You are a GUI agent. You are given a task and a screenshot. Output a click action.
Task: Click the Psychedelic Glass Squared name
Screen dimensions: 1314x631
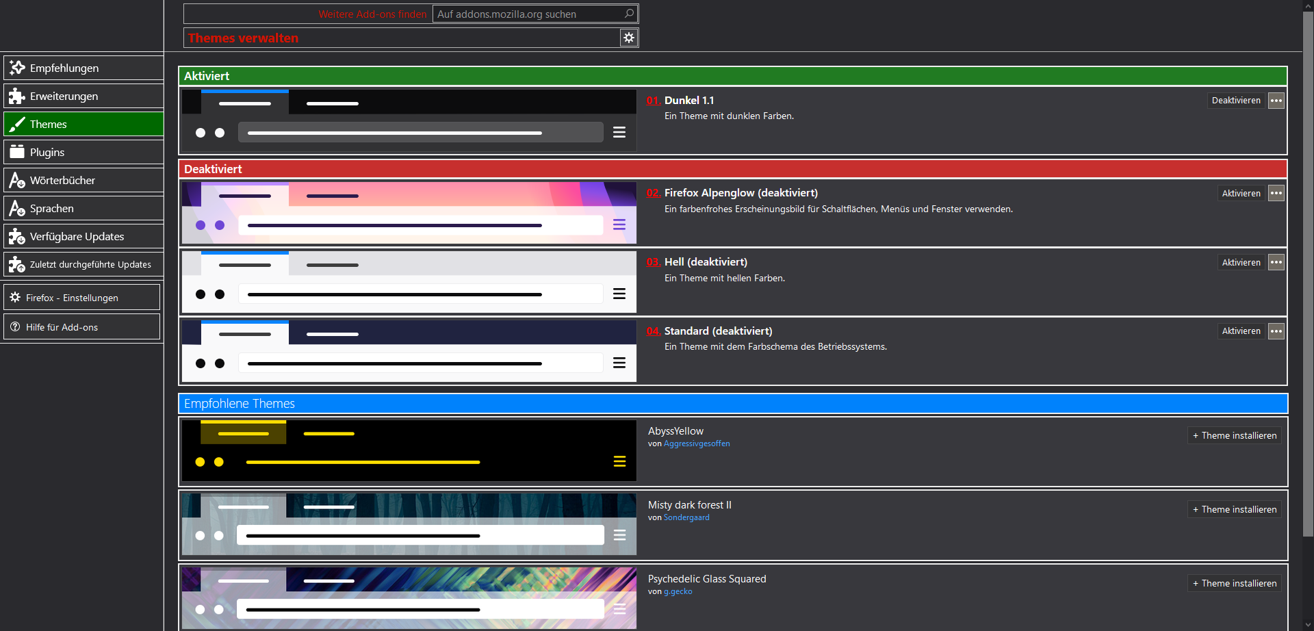click(707, 579)
